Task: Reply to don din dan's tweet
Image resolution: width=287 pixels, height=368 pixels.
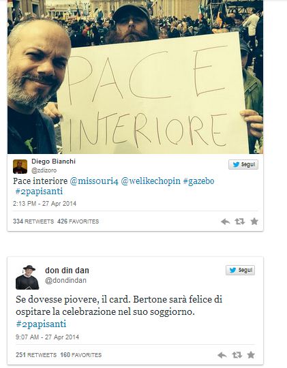Action: click(x=222, y=355)
